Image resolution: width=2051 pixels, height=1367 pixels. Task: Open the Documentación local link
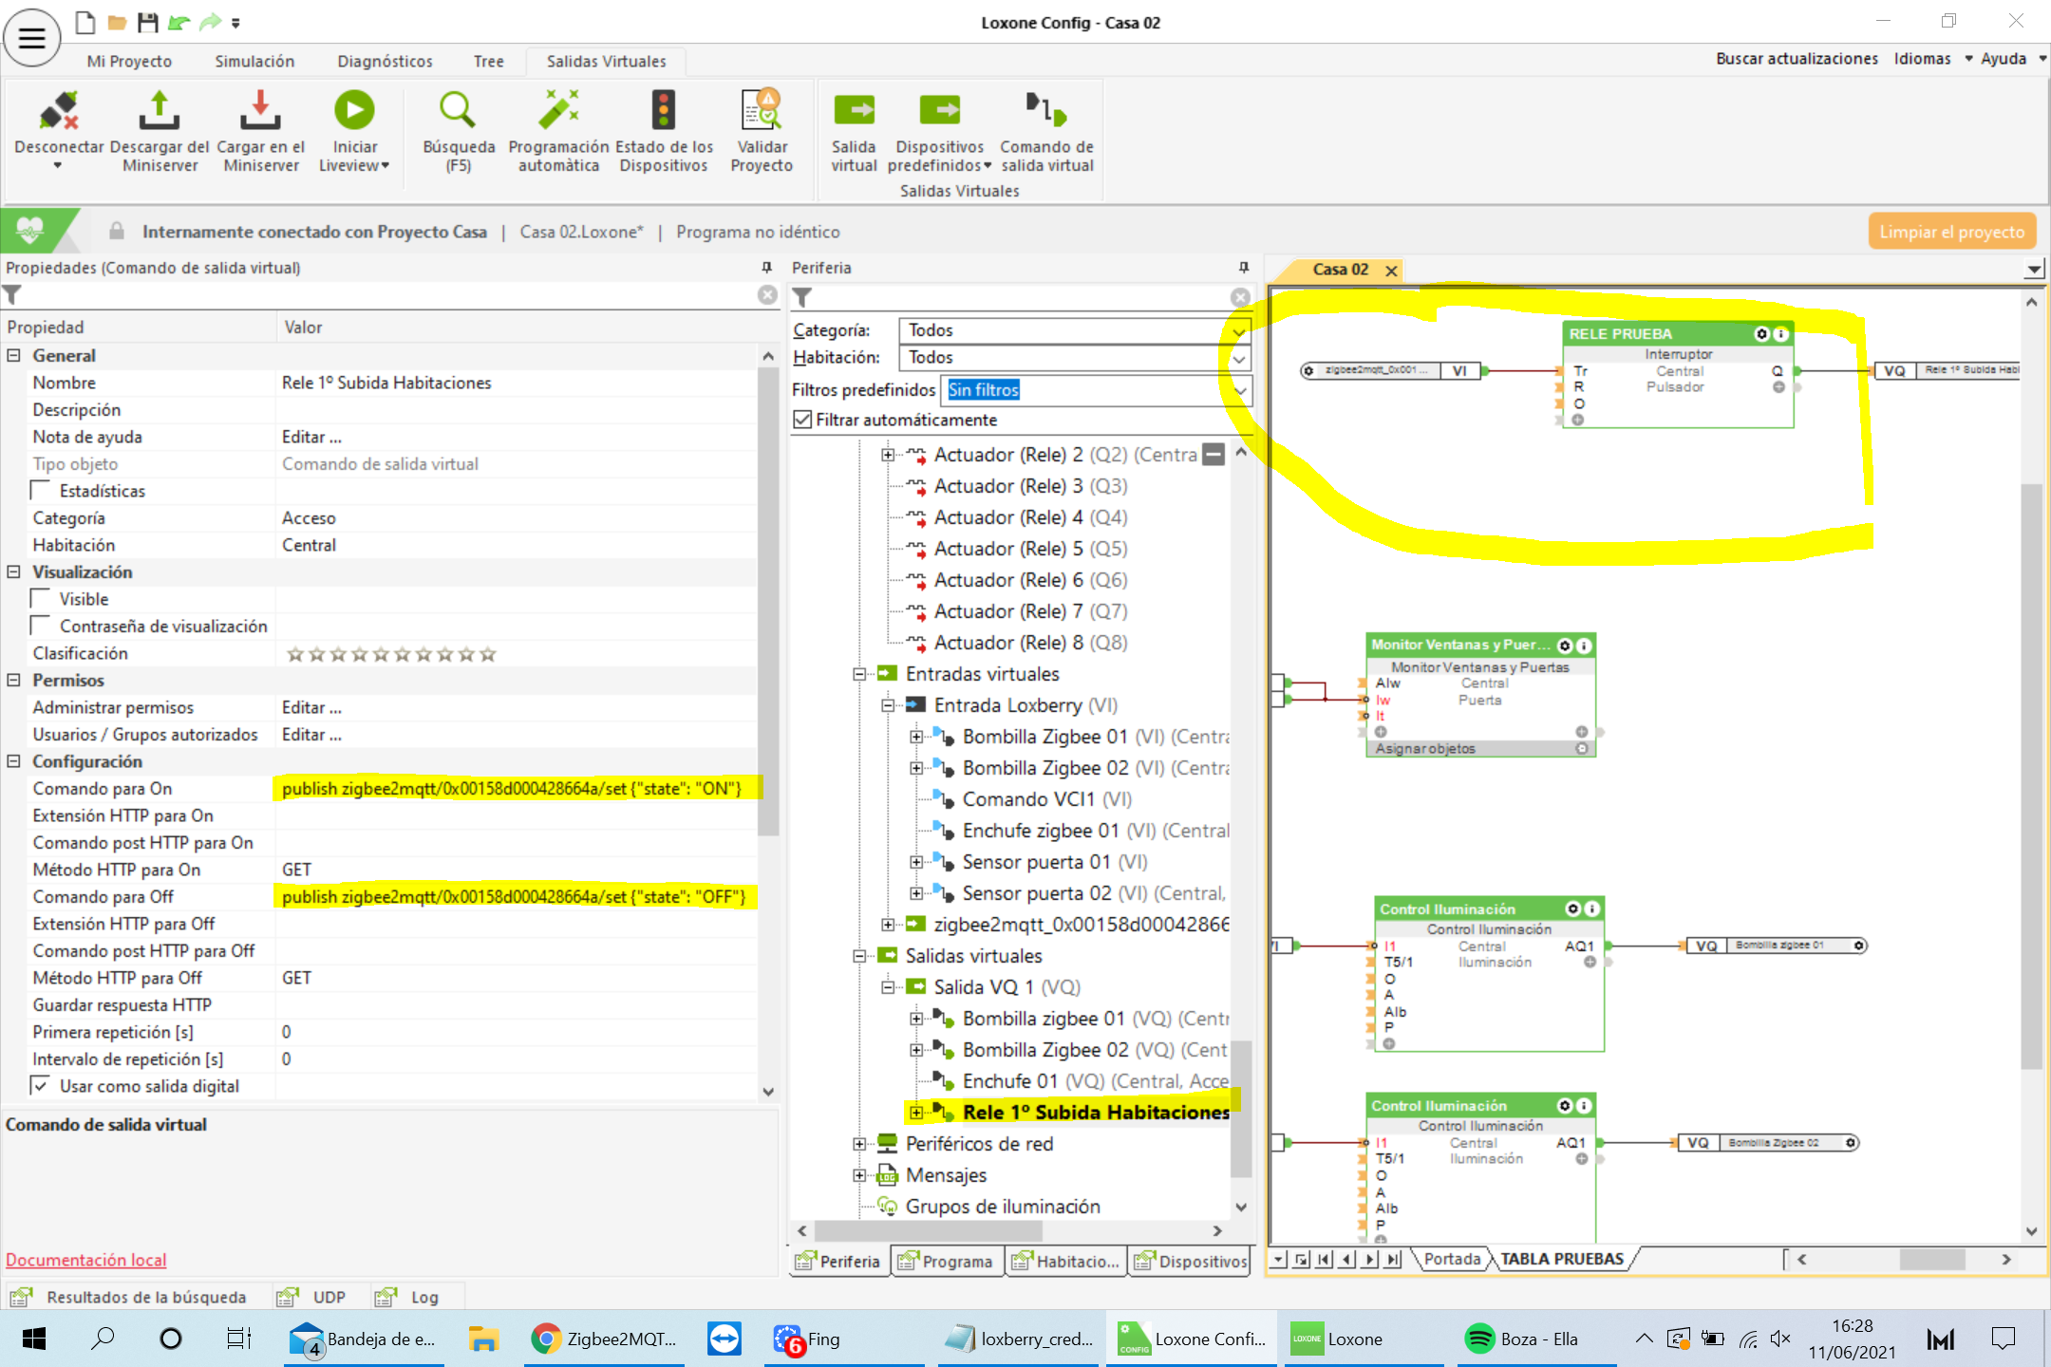[x=85, y=1260]
